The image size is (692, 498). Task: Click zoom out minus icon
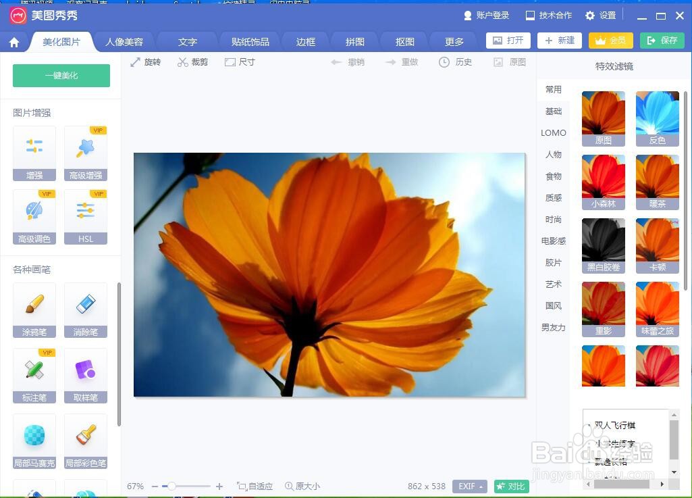155,487
